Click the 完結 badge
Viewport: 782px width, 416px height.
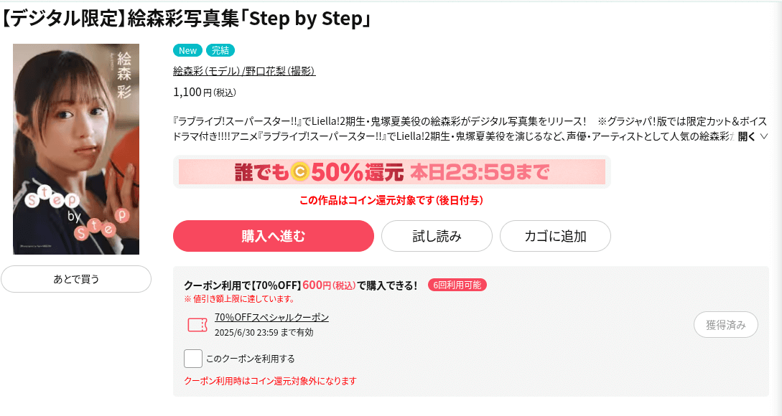point(220,50)
